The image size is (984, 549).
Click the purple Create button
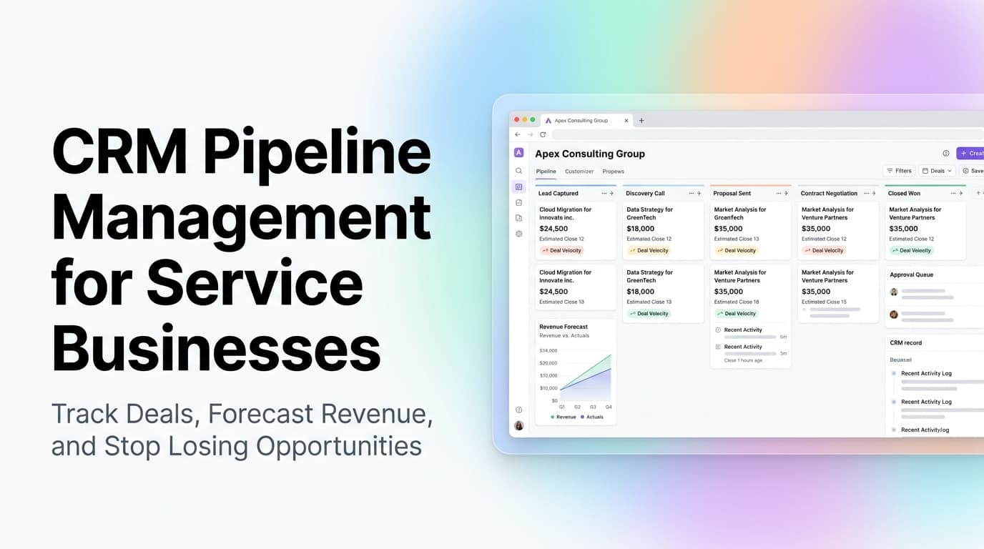click(970, 154)
